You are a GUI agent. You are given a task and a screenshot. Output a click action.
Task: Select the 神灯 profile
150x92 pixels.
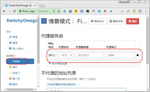click(13, 67)
